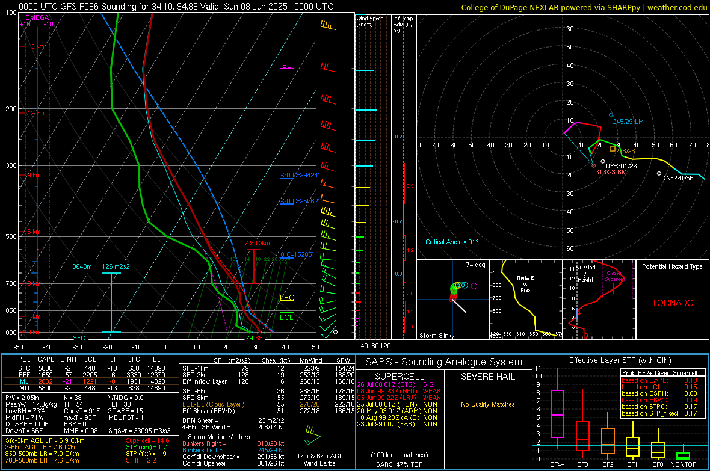The width and height of the screenshot is (710, 471).
Task: Click the STP (cin) = 1.7 value
Action: coord(146,447)
